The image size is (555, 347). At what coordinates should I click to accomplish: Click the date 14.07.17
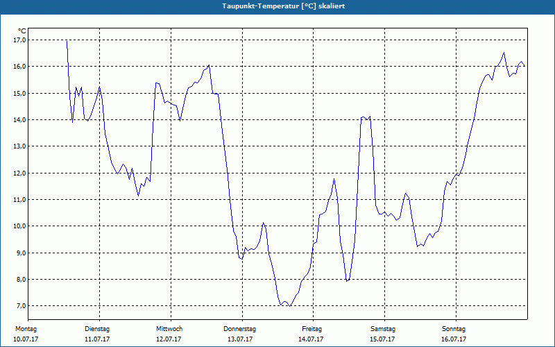pos(311,339)
